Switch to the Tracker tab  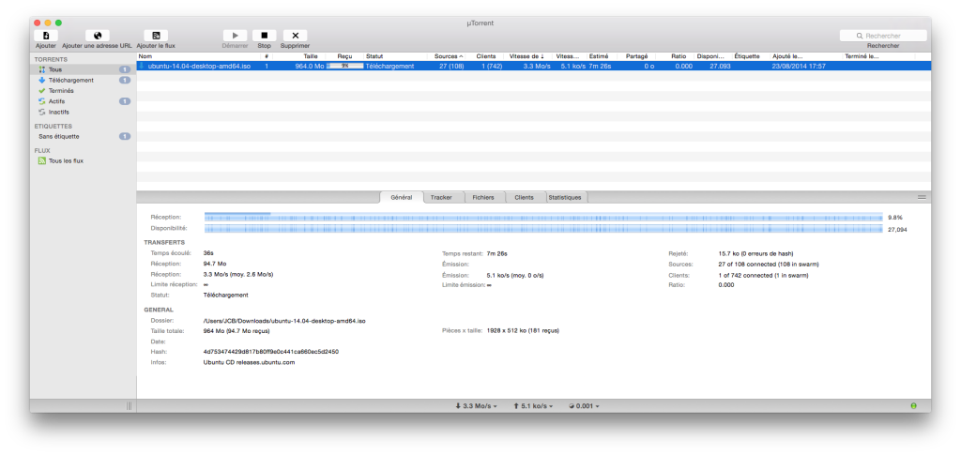(x=441, y=198)
